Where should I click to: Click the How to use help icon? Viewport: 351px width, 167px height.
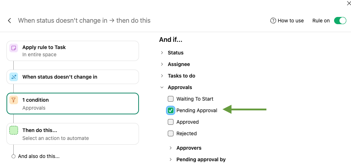click(x=273, y=21)
